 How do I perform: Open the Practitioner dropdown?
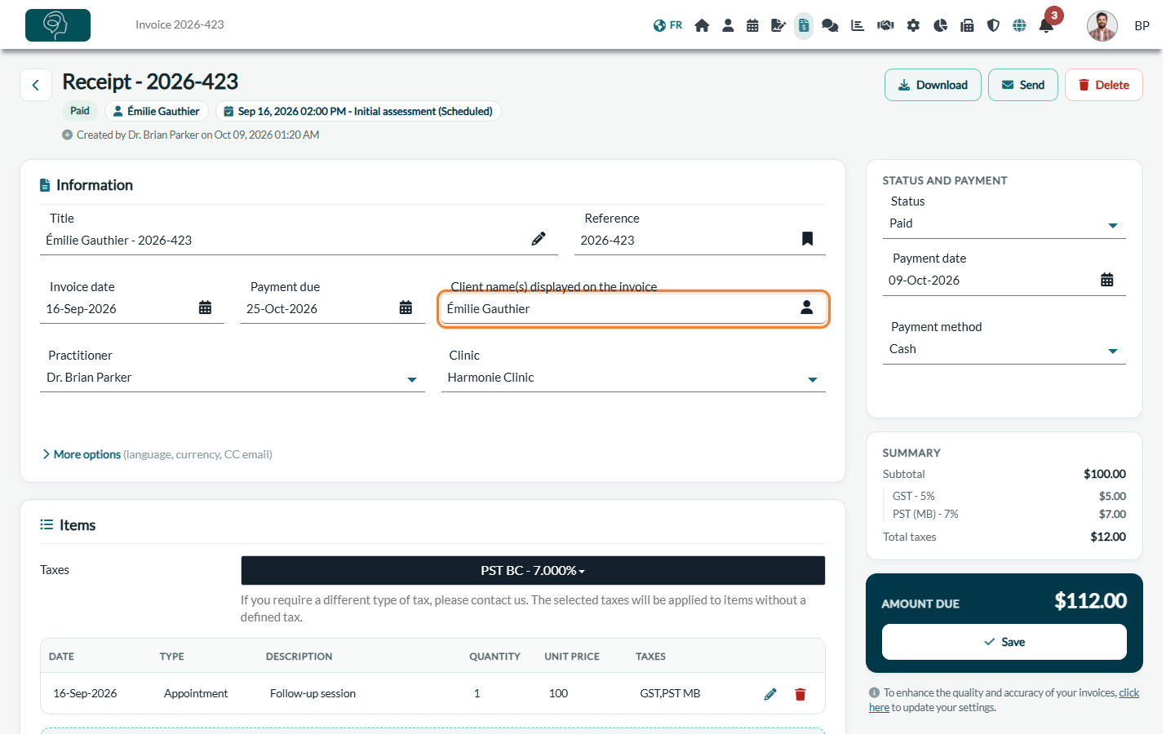[x=233, y=378]
